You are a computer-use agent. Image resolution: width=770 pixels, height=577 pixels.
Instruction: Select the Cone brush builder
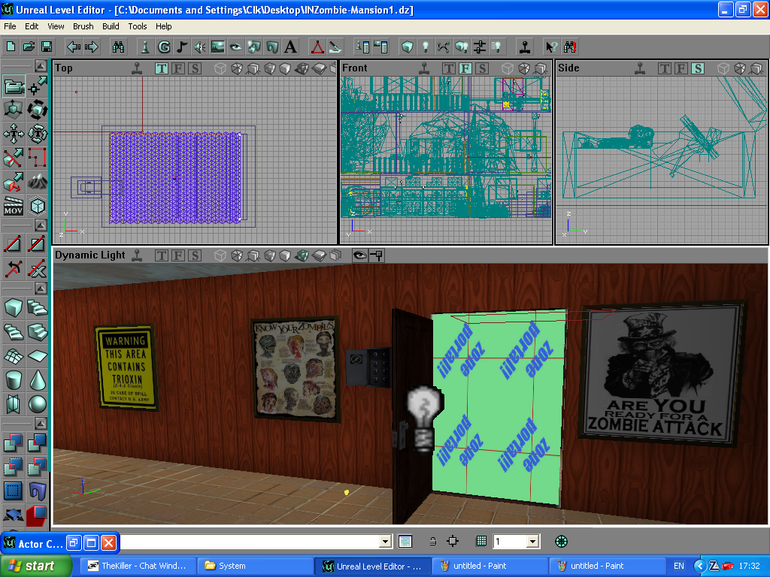(x=38, y=380)
